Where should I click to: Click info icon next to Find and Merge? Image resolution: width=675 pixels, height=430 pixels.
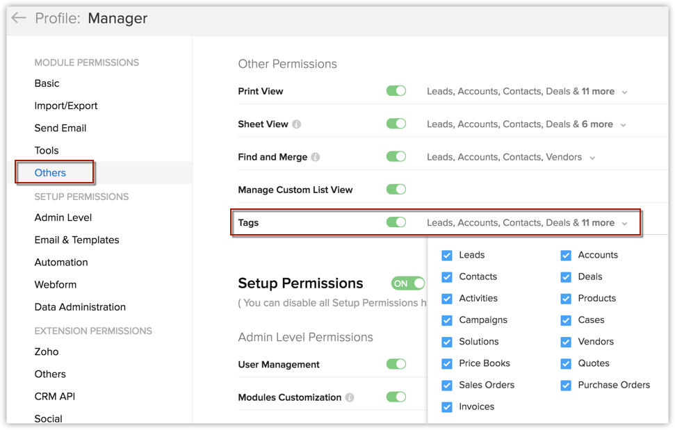coord(316,157)
